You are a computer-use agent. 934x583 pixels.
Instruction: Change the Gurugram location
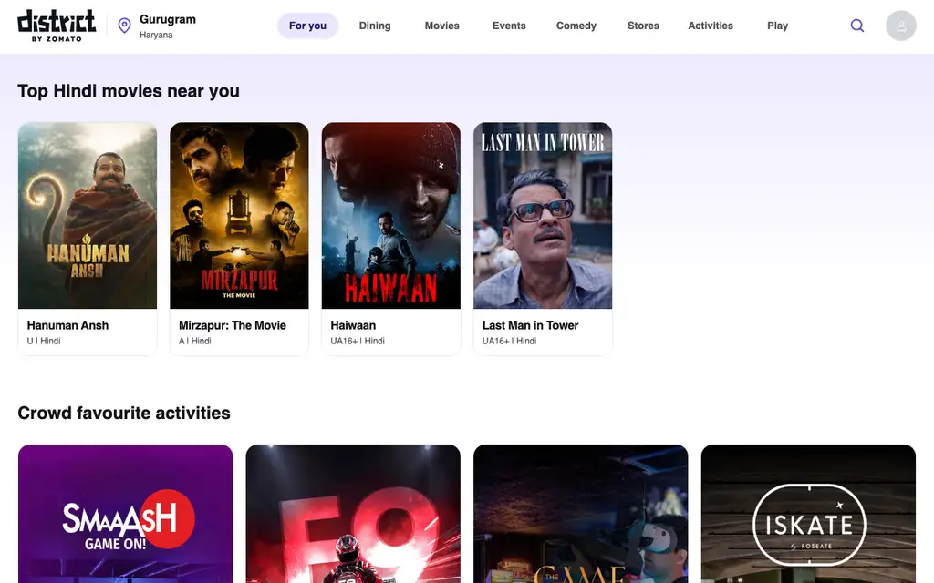[168, 19]
